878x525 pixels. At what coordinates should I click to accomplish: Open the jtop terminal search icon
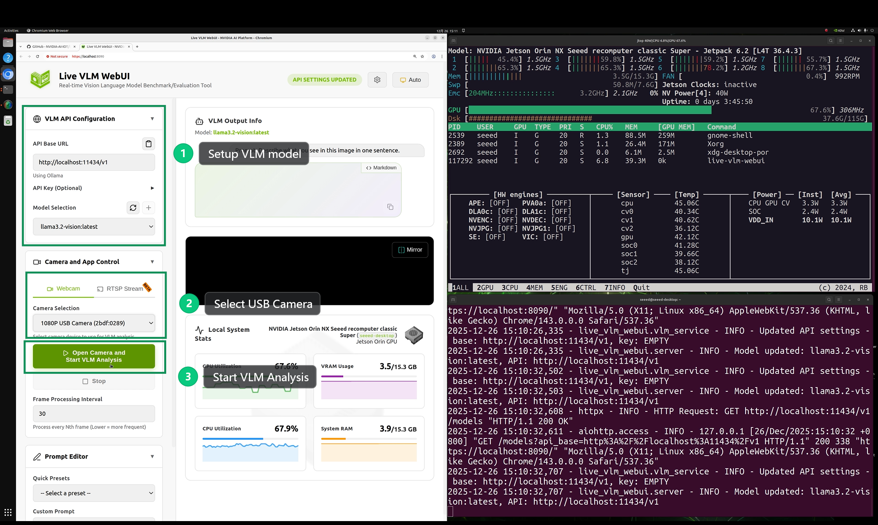[830, 41]
